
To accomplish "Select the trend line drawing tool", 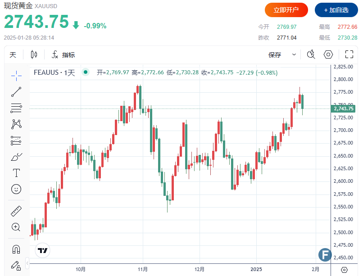I will point(16,92).
